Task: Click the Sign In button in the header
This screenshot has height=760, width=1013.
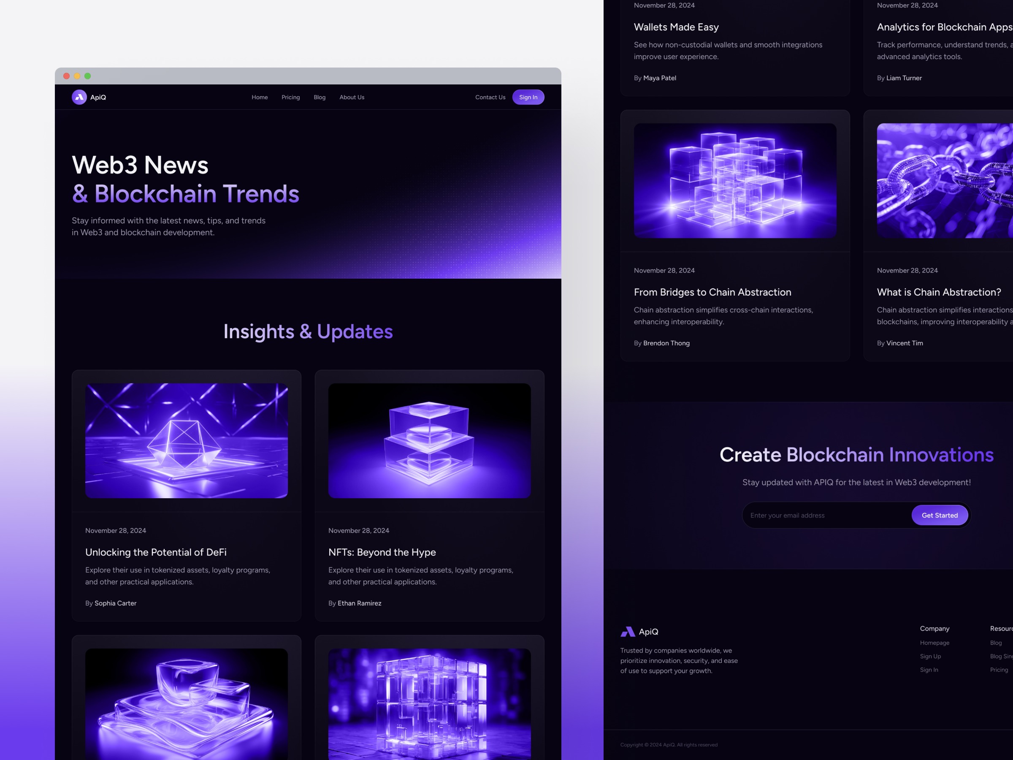Action: pos(528,97)
